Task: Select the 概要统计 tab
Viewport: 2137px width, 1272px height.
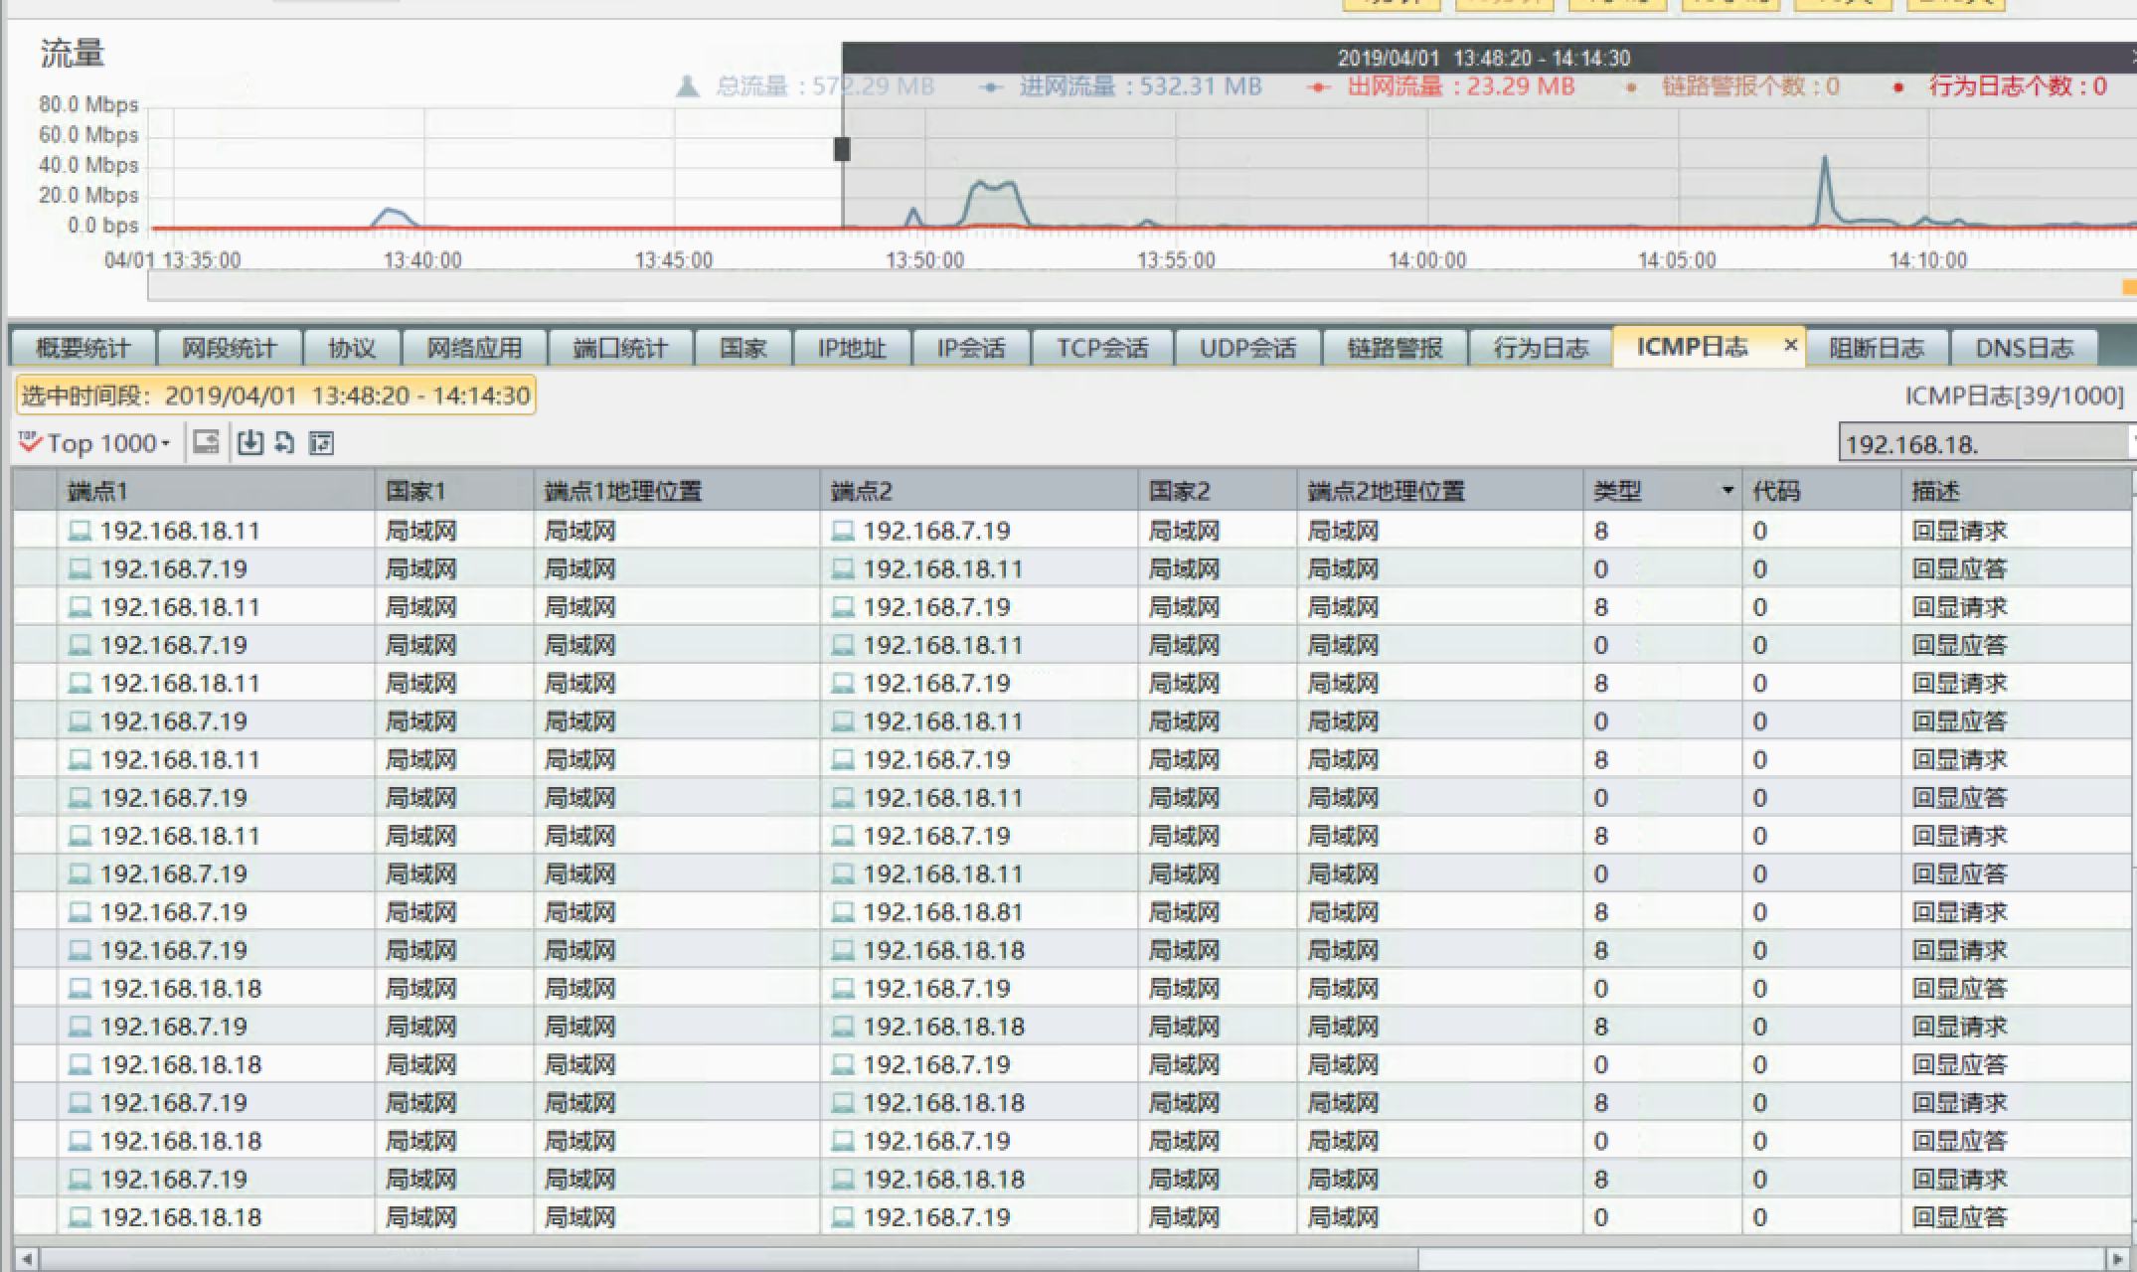Action: click(82, 349)
